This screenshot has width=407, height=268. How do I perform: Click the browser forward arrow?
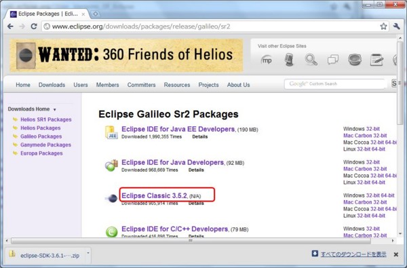pos(22,26)
